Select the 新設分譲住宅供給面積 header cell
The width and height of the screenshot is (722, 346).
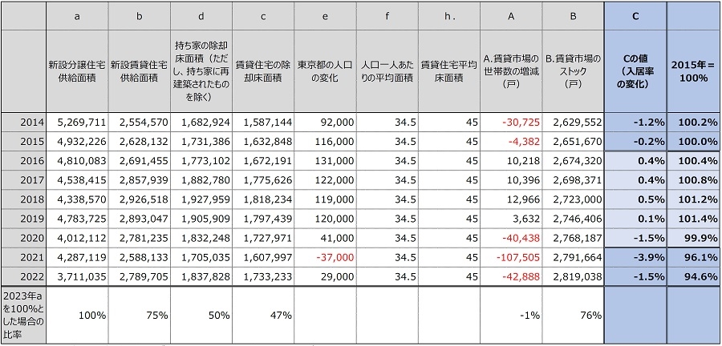[77, 71]
